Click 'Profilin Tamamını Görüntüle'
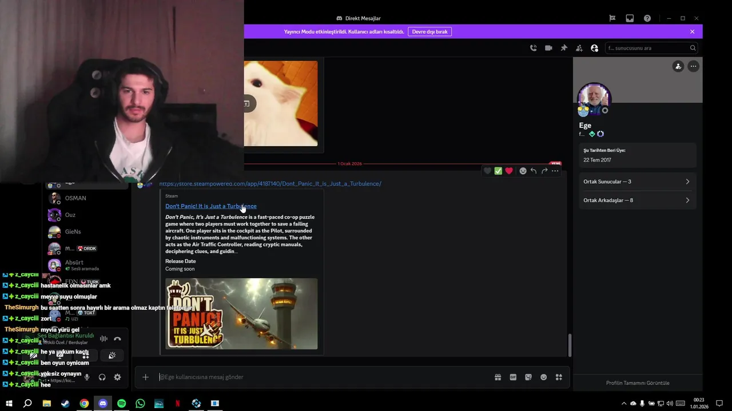This screenshot has width=732, height=411. pyautogui.click(x=638, y=383)
